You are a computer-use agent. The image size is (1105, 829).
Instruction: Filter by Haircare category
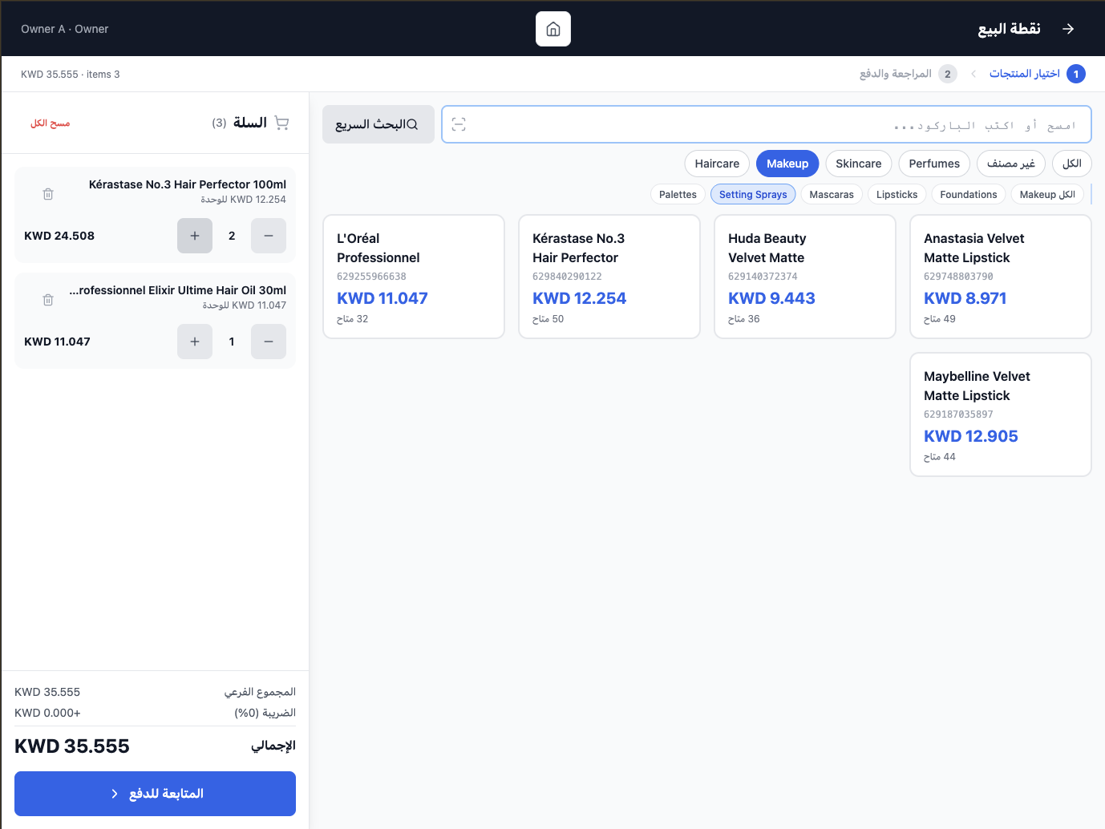(x=717, y=164)
